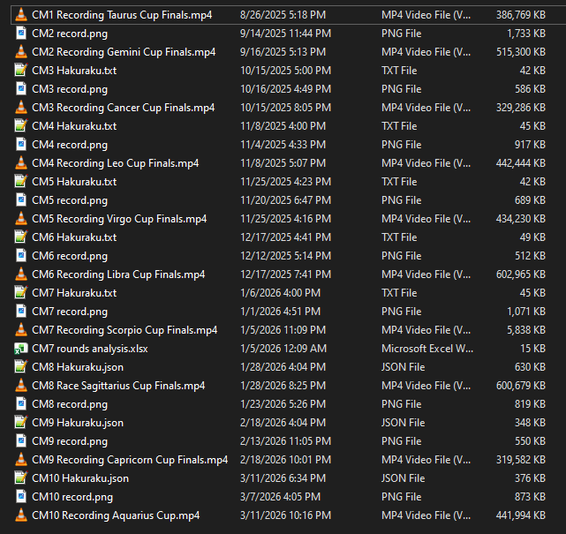This screenshot has height=534, width=566.
Task: Click the PNG icon of CM9 record.png
Action: pyautogui.click(x=21, y=441)
